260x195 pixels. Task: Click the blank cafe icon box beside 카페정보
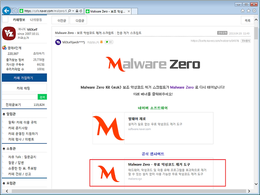[x=5, y=19]
